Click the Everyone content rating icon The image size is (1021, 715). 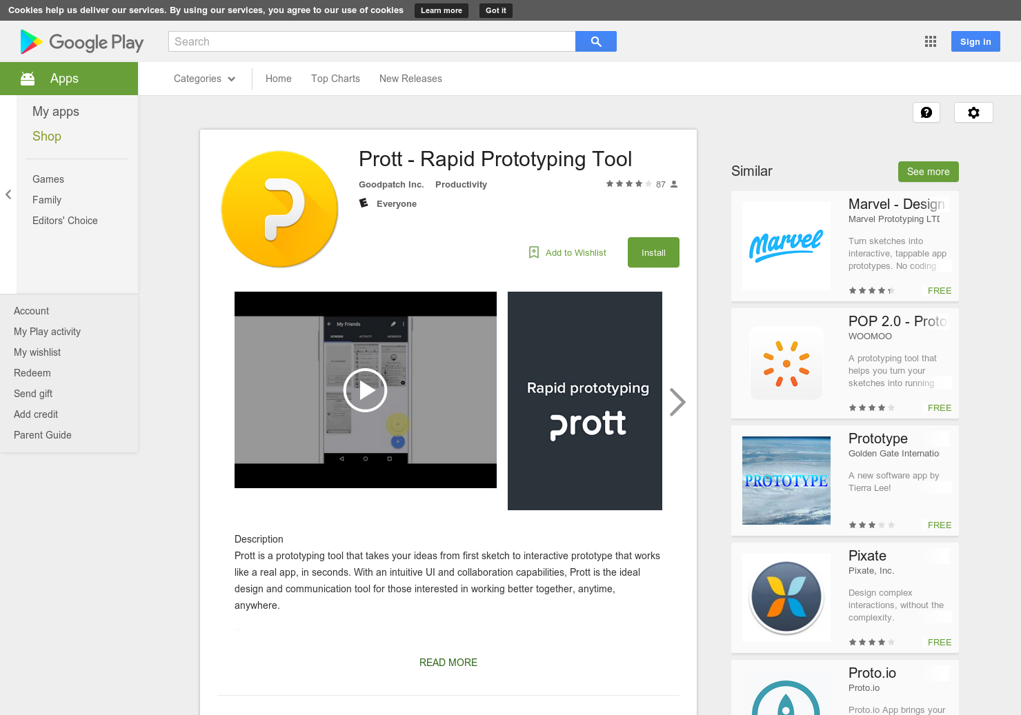pos(364,203)
